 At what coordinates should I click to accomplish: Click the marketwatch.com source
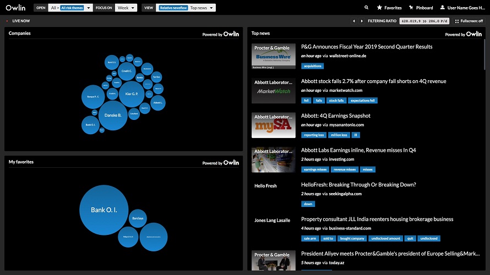(x=346, y=91)
